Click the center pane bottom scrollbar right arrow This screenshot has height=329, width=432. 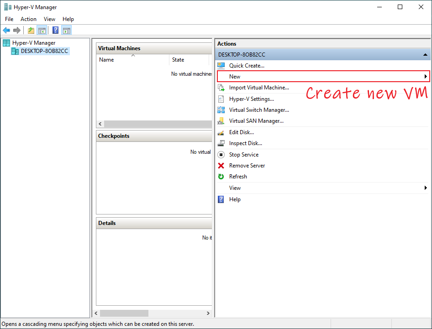(x=208, y=313)
